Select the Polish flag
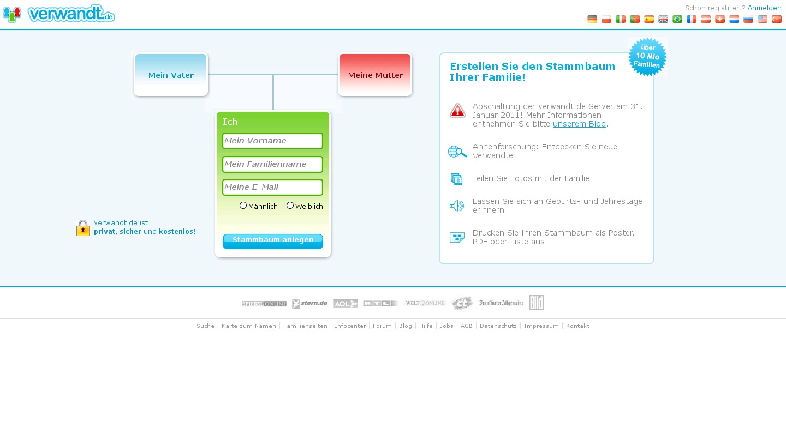This screenshot has height=427, width=786. click(606, 19)
